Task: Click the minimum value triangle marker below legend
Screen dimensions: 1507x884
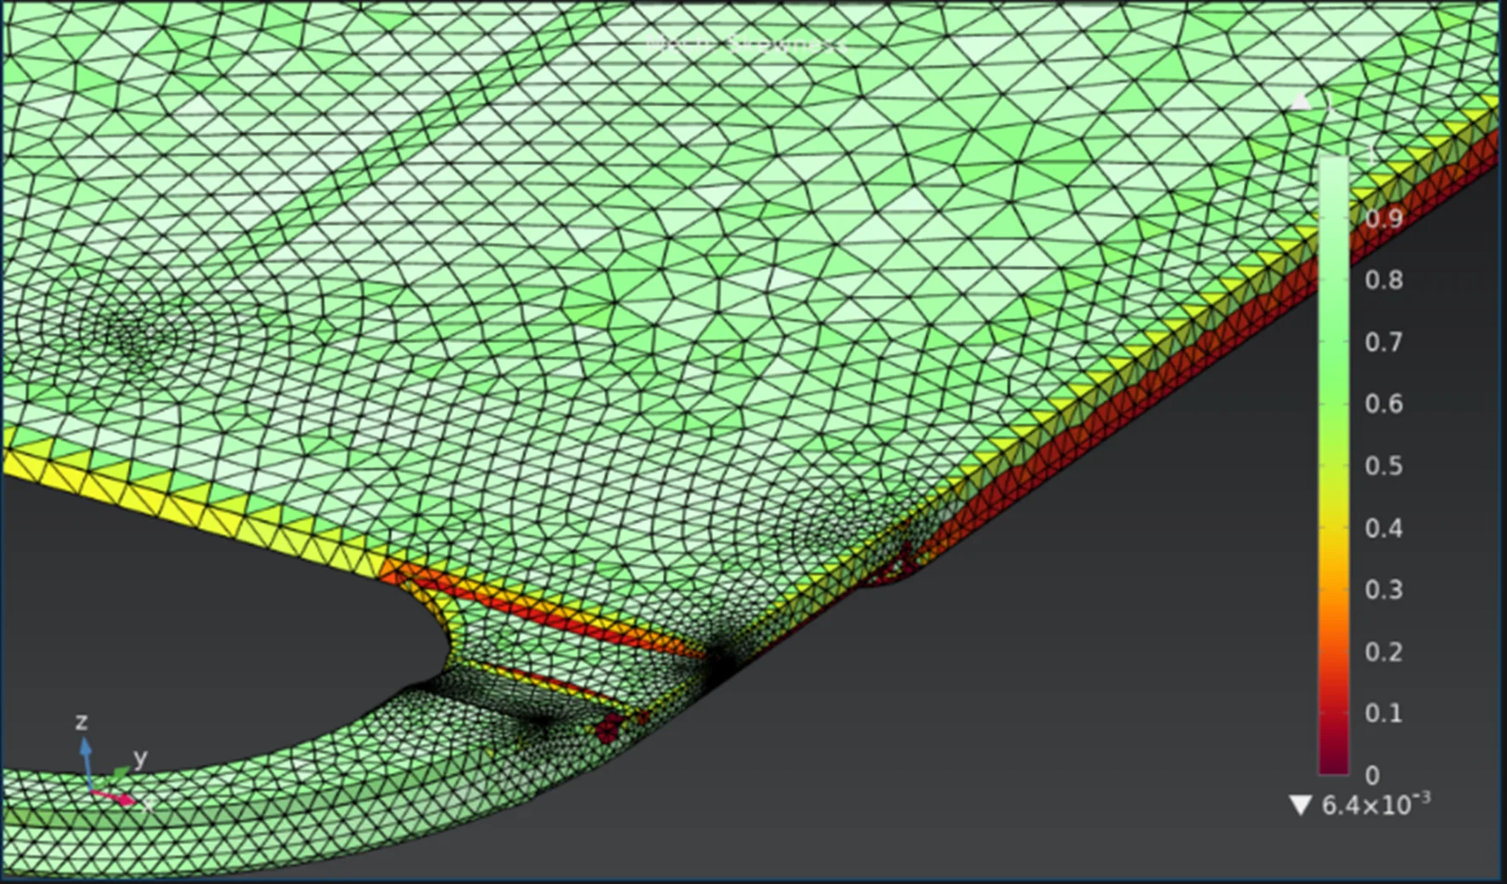Action: [1300, 805]
